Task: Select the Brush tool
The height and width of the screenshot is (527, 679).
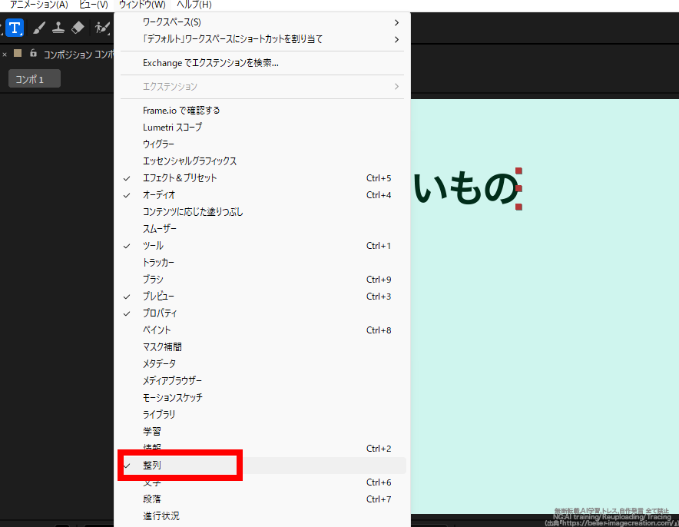Action: (39, 28)
